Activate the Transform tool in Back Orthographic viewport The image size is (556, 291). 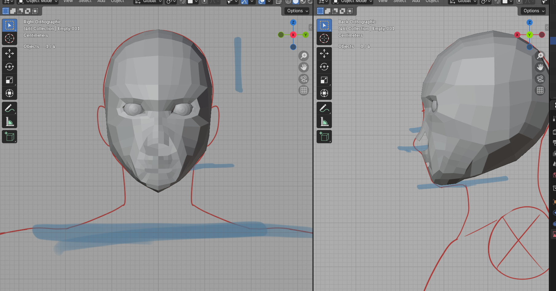(324, 93)
